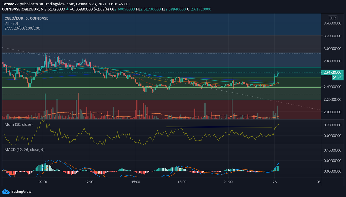
Task: Click the Toteed27 publisher name
Action: (x=10, y=4)
